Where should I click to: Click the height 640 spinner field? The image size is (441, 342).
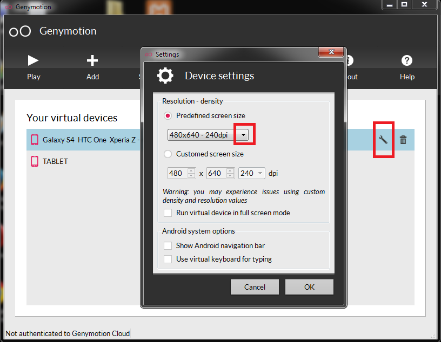[x=216, y=173]
